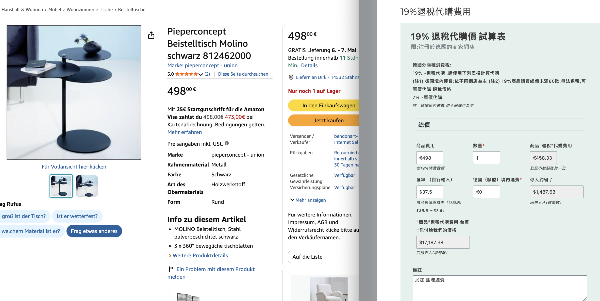Click the info icon next to Preisangaben inkl. USt.

click(227, 143)
